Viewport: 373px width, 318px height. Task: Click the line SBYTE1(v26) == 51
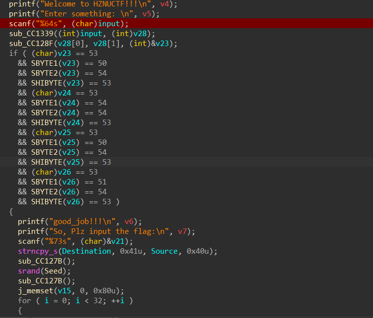(x=69, y=182)
